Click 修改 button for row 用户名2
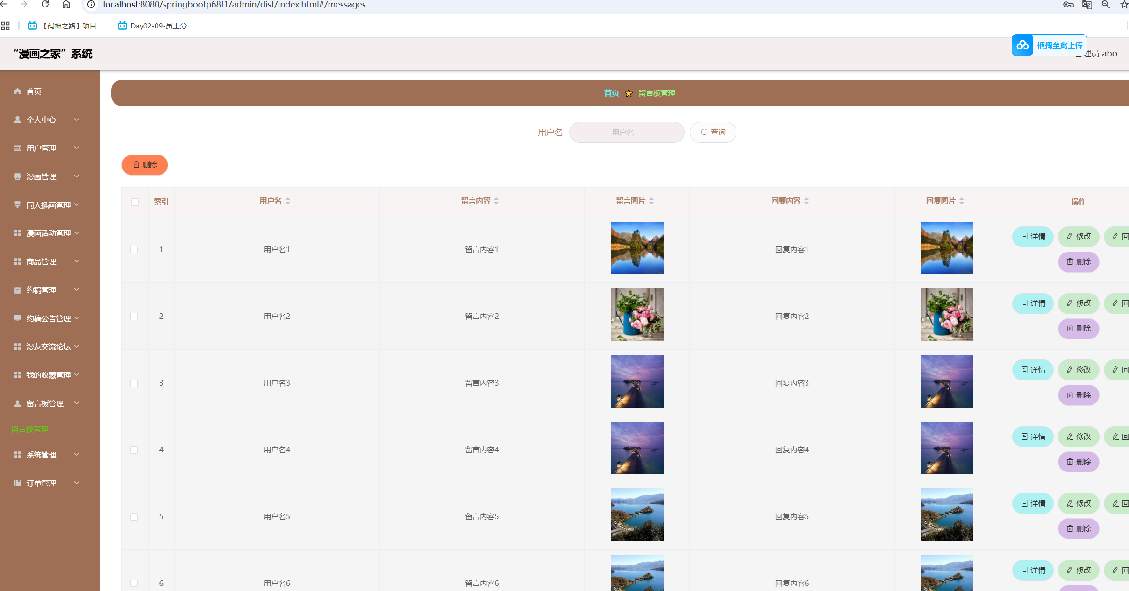The width and height of the screenshot is (1129, 591). (1079, 303)
